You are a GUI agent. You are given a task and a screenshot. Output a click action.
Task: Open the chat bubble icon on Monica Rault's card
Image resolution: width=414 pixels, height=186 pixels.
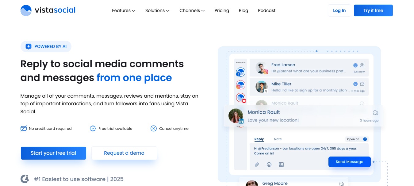[375, 113]
